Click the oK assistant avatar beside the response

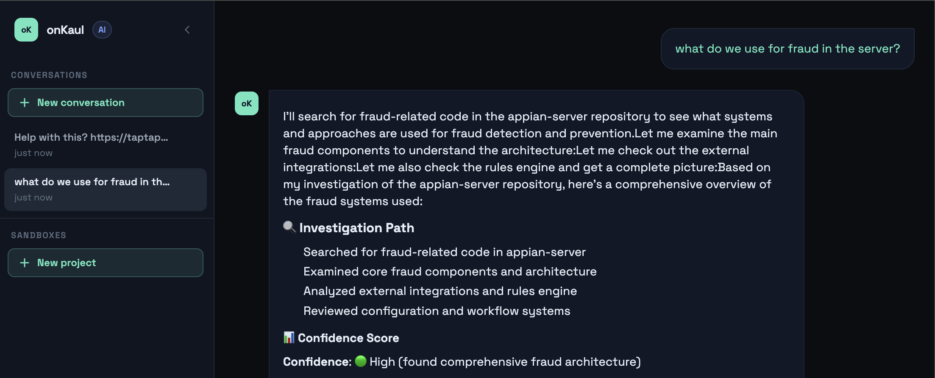coord(247,103)
